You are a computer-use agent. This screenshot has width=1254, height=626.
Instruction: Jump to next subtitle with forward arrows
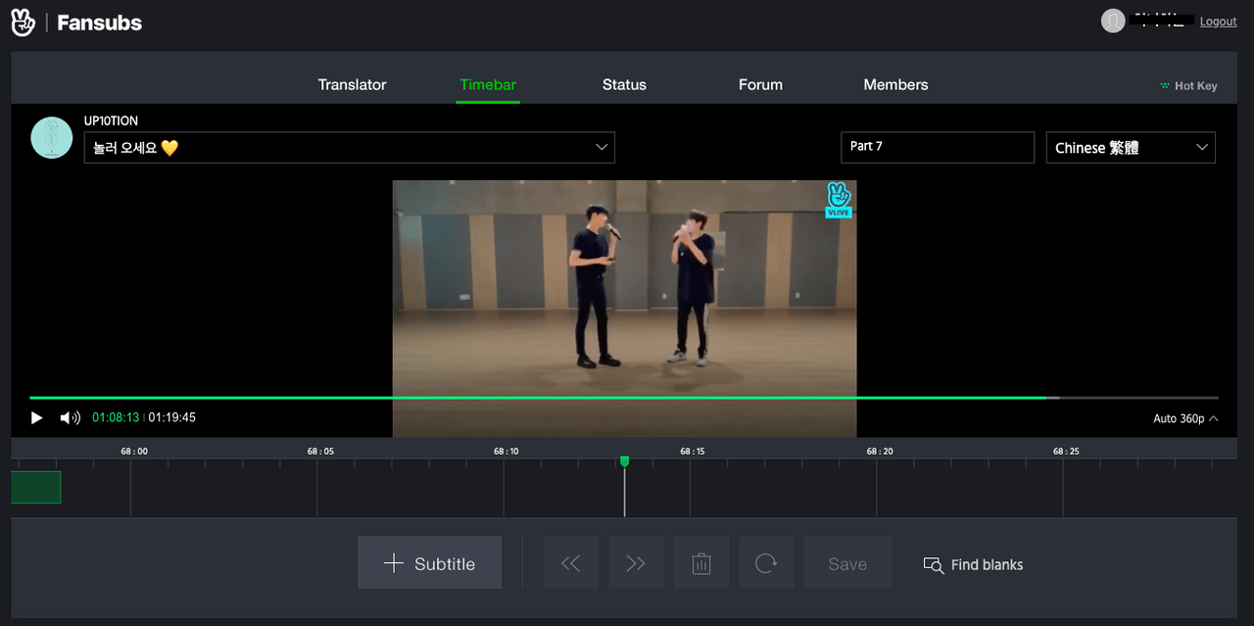click(x=636, y=563)
